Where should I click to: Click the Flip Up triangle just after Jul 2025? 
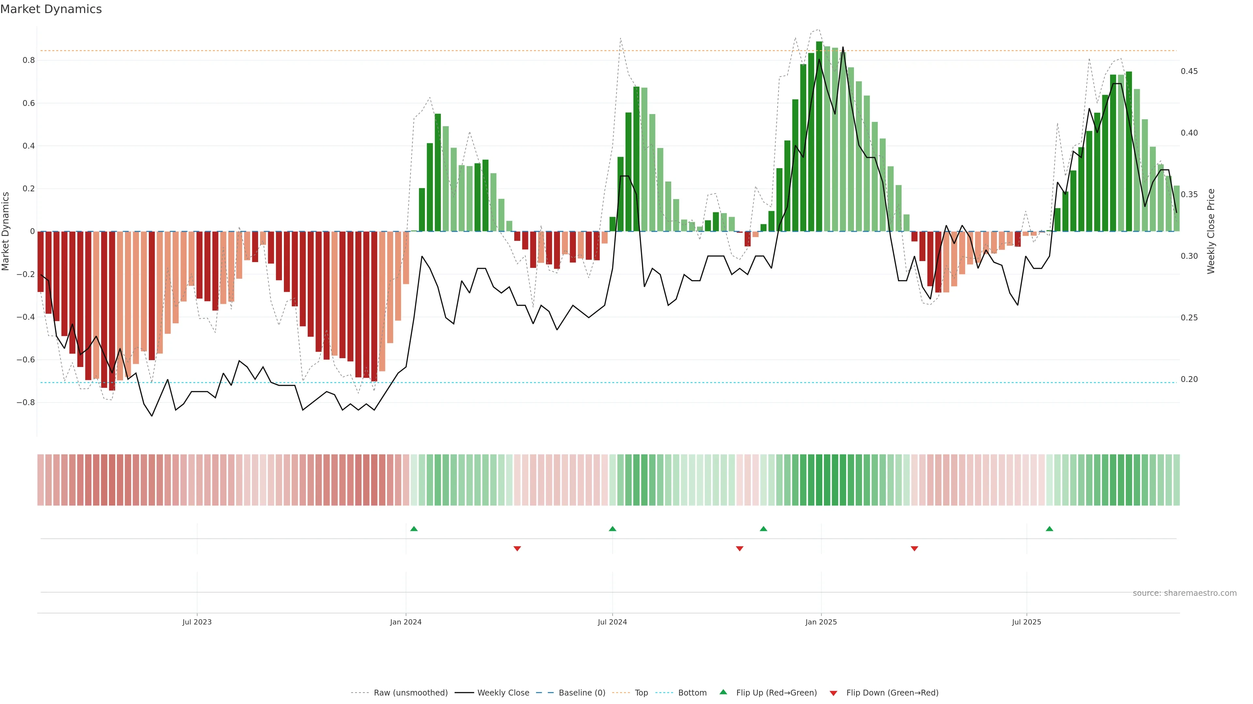click(1049, 529)
